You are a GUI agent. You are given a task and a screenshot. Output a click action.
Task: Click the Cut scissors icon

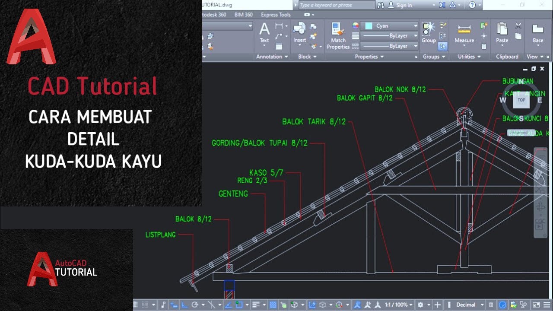518,26
